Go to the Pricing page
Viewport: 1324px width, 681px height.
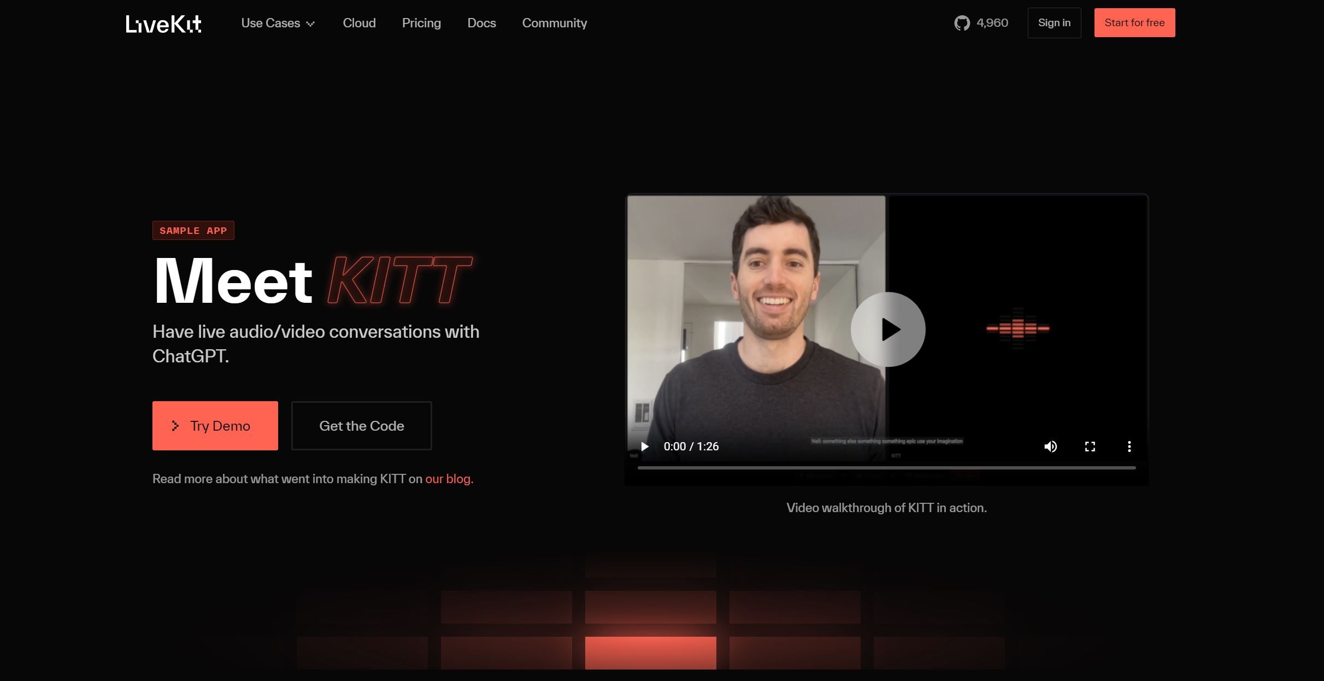(x=421, y=23)
